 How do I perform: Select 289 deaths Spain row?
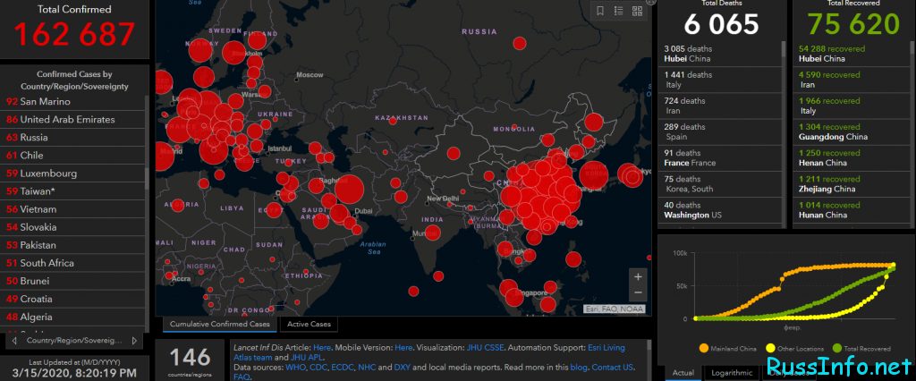point(720,132)
